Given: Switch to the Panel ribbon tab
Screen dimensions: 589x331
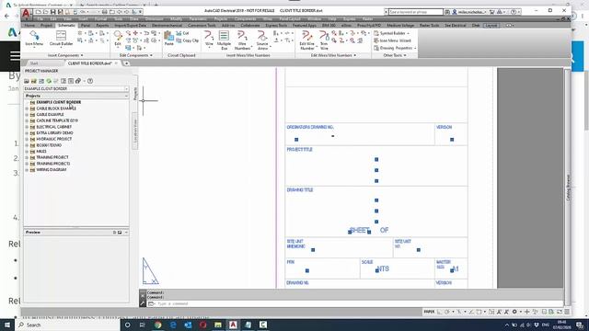Looking at the screenshot, I should [x=86, y=26].
